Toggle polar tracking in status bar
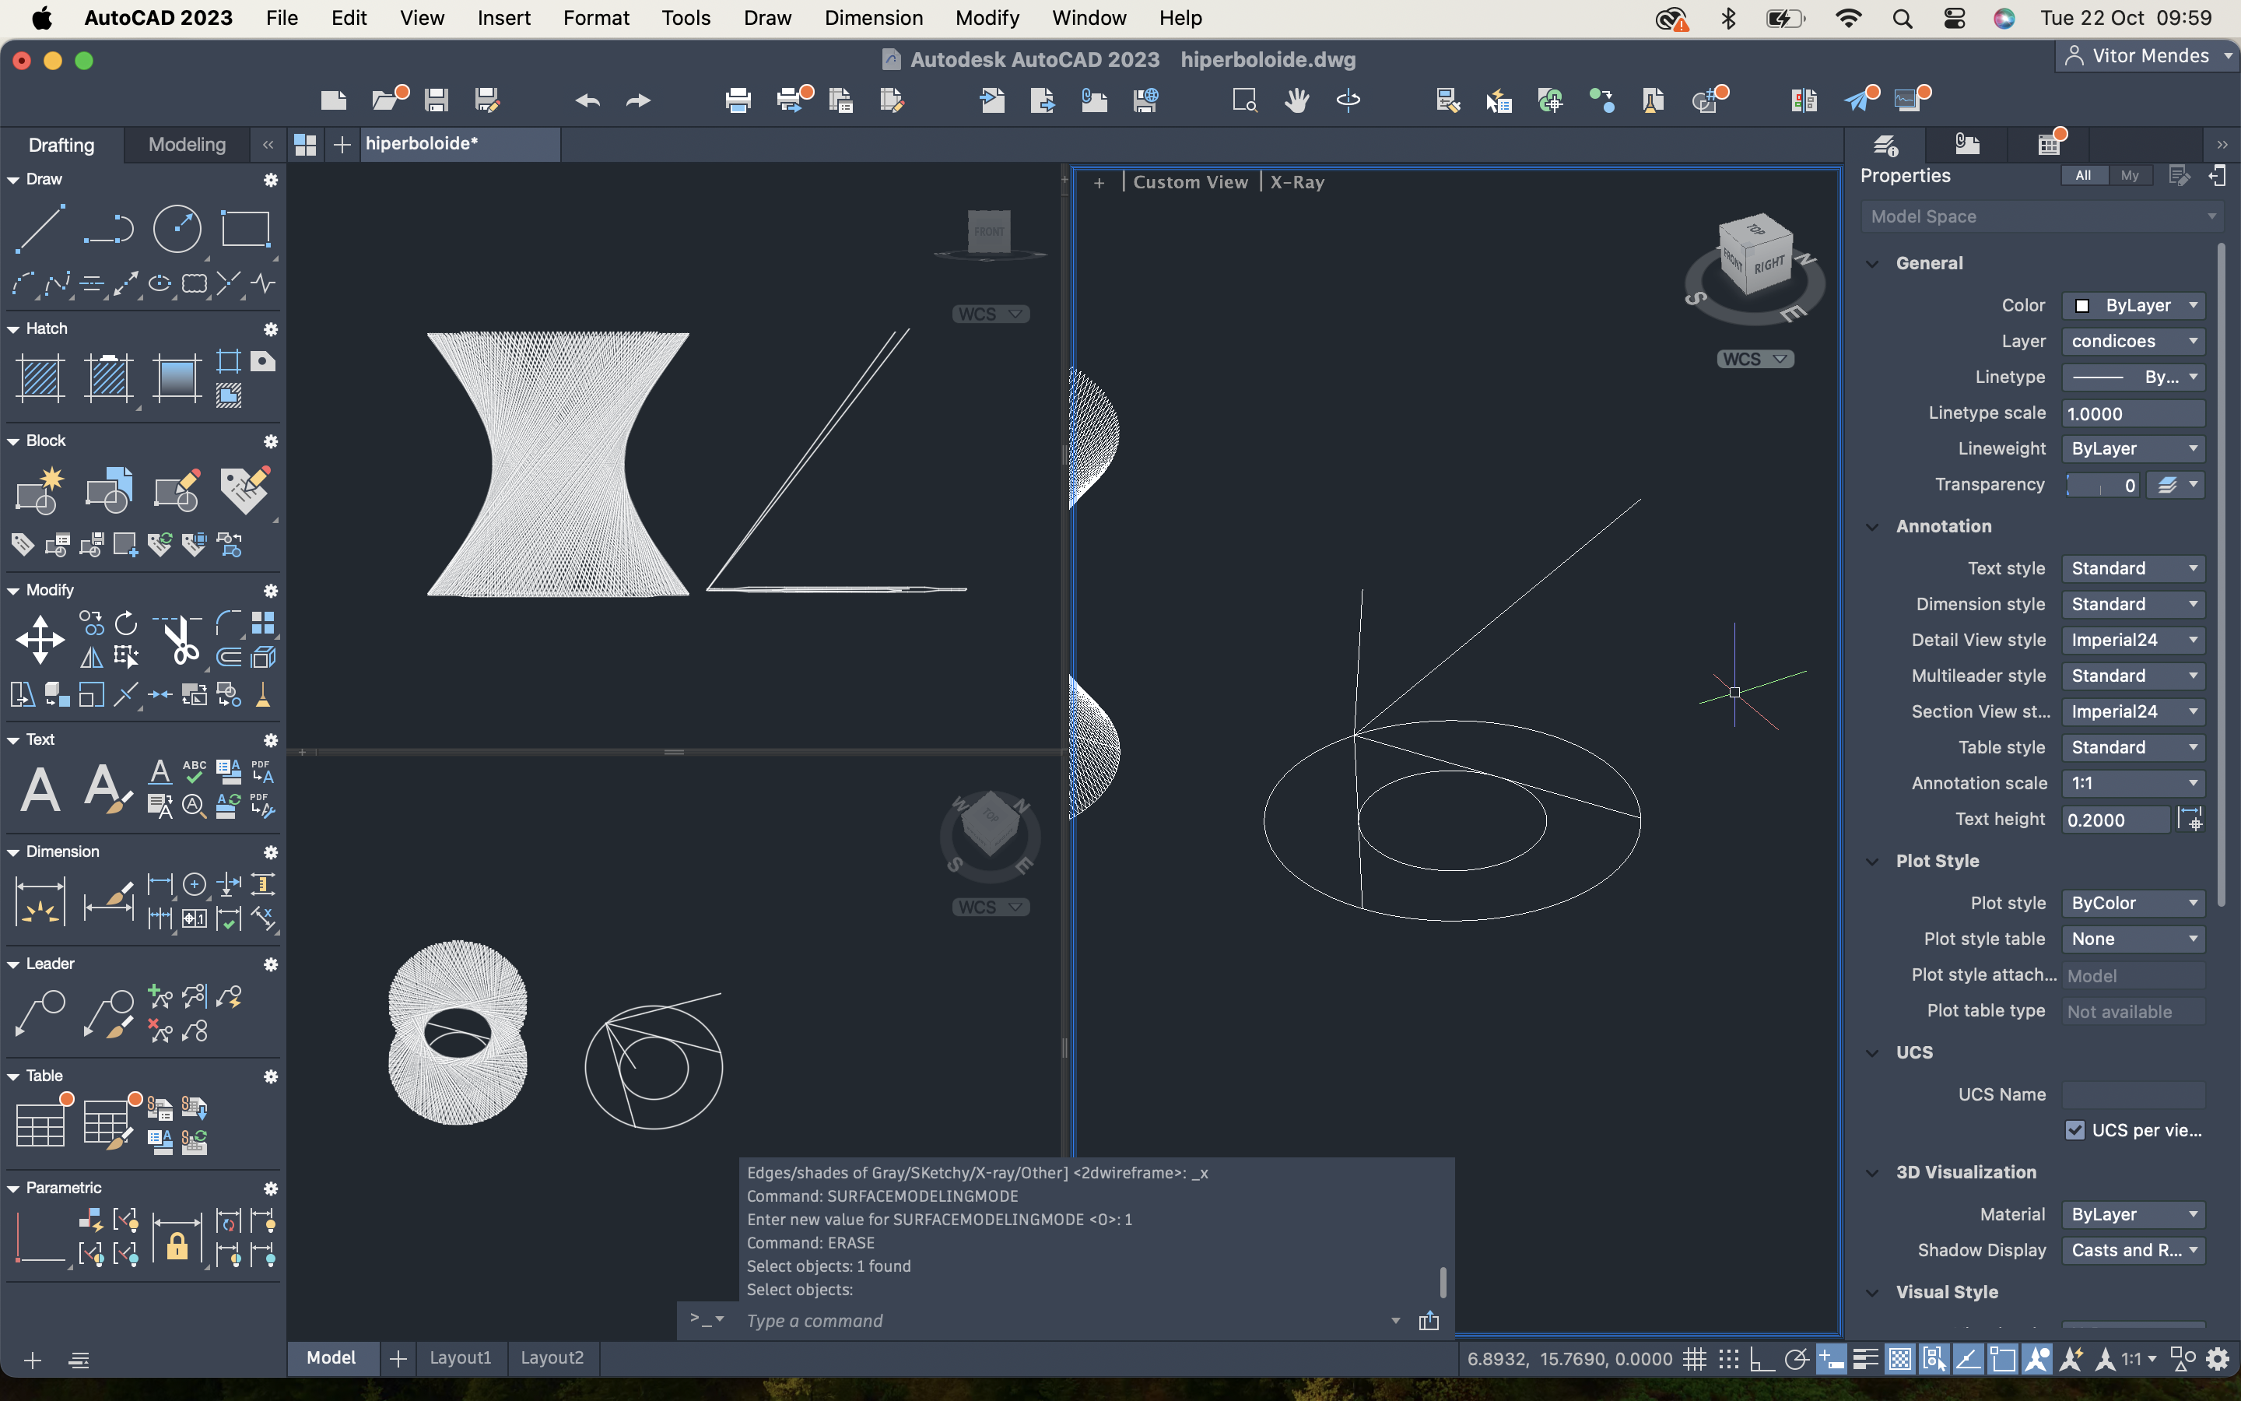The width and height of the screenshot is (2241, 1401). click(1797, 1358)
